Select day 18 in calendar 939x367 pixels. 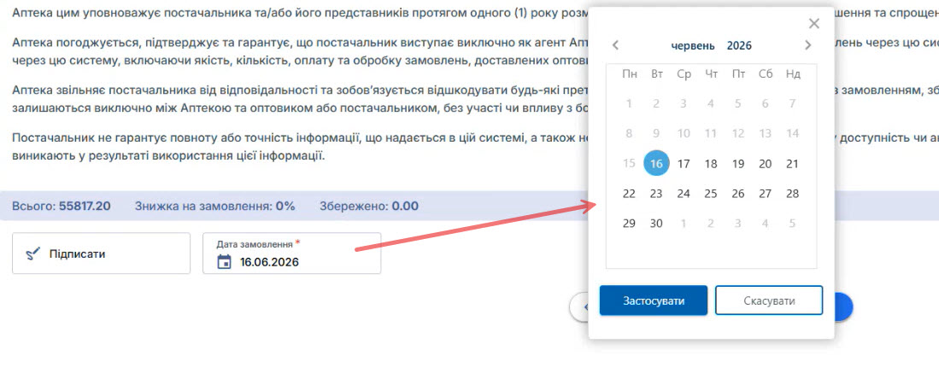point(711,164)
